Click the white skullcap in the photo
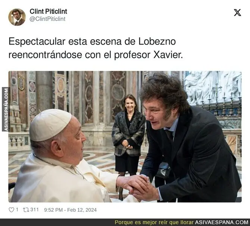This screenshot has width=250, height=226. (50, 125)
